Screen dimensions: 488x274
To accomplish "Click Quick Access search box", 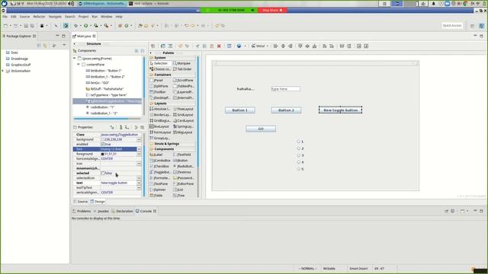I will [x=452, y=25].
